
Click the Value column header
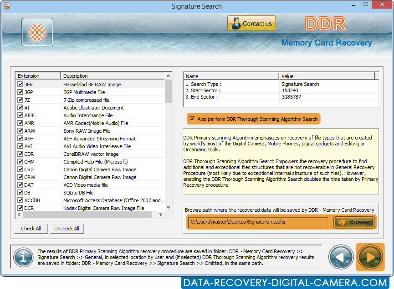pos(327,76)
